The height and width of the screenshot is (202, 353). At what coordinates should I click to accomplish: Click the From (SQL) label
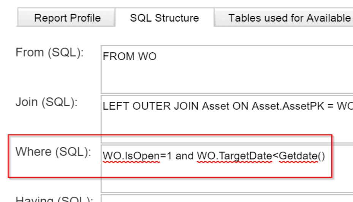49,53
